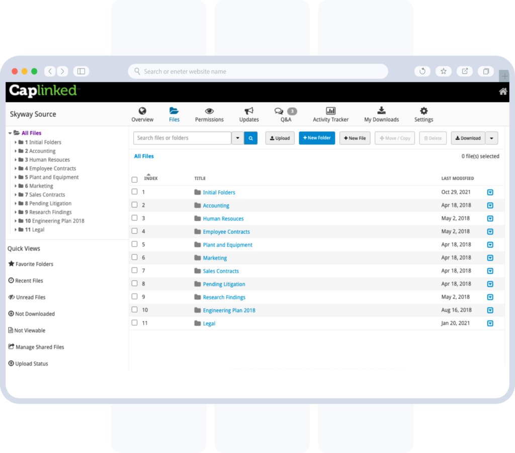Expand the 1 Initial Folders tree node
Viewport: 515px width, 453px height.
point(16,142)
